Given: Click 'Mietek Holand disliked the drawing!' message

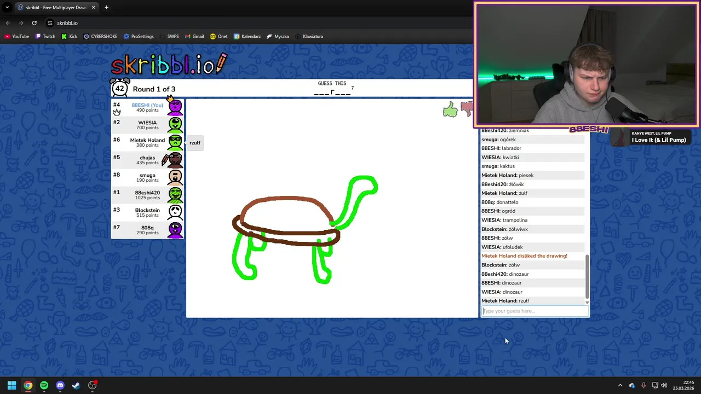Looking at the screenshot, I should click(524, 256).
